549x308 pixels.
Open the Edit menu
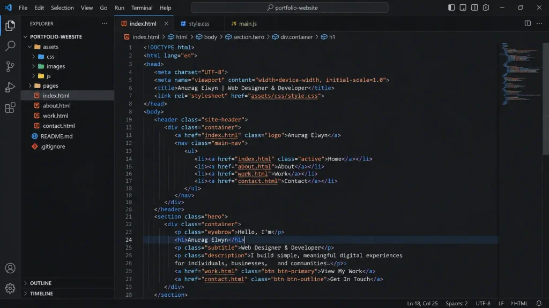pos(39,7)
